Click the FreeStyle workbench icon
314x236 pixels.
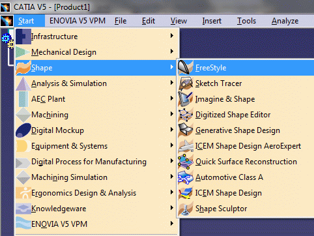186,68
